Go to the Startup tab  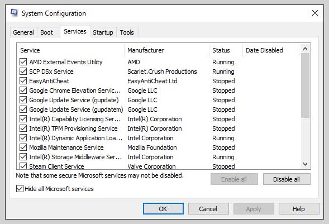tap(103, 32)
